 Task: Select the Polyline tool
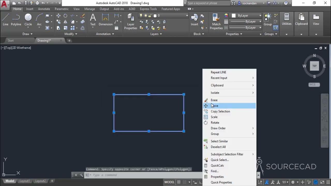pyautogui.click(x=16, y=19)
